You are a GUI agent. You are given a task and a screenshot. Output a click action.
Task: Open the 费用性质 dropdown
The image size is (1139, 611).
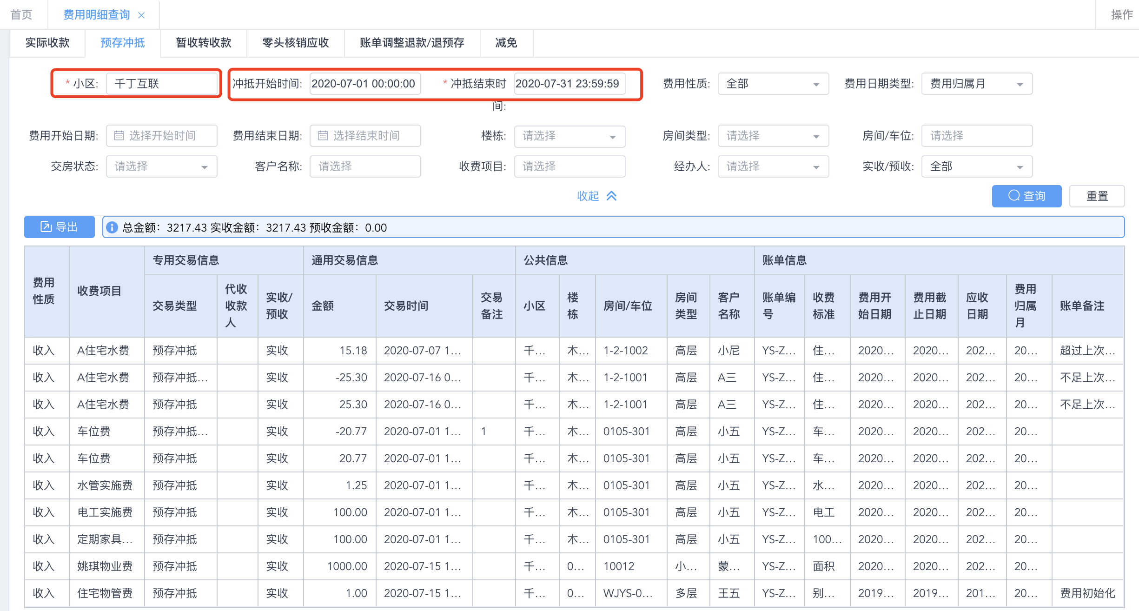[773, 84]
